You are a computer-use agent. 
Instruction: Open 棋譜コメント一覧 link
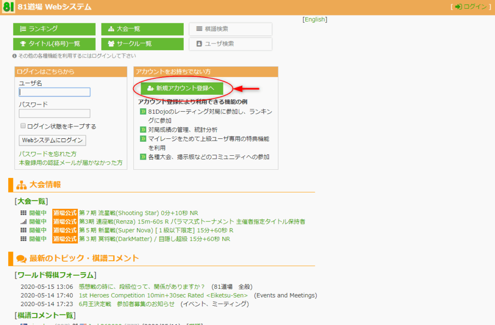[45, 315]
